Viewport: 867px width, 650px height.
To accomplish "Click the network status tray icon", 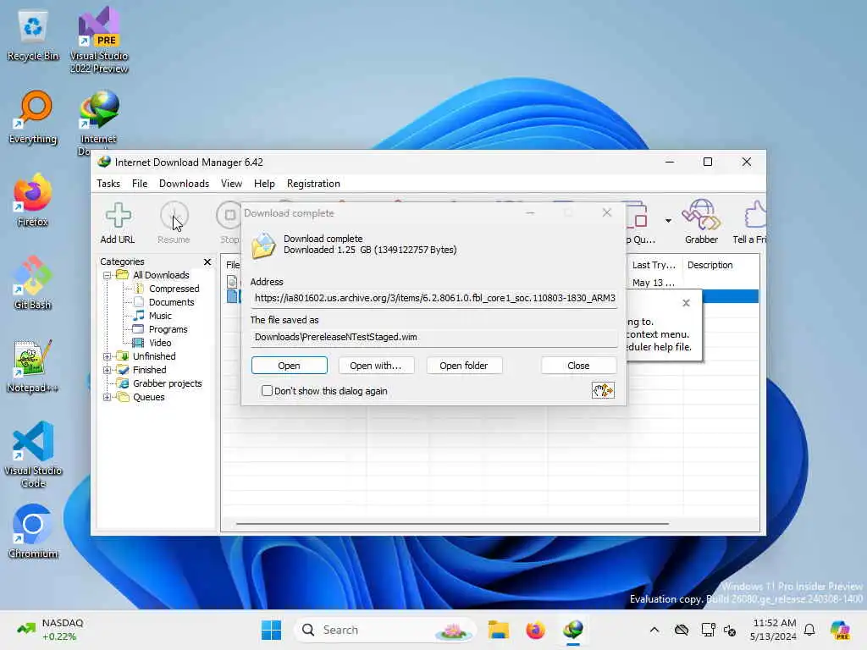I will point(708,630).
